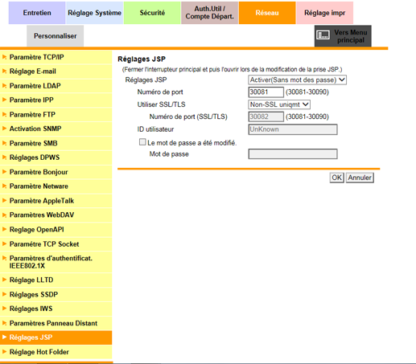Click the Annuler button
Screen dimensions: 416x364
pyautogui.click(x=360, y=178)
